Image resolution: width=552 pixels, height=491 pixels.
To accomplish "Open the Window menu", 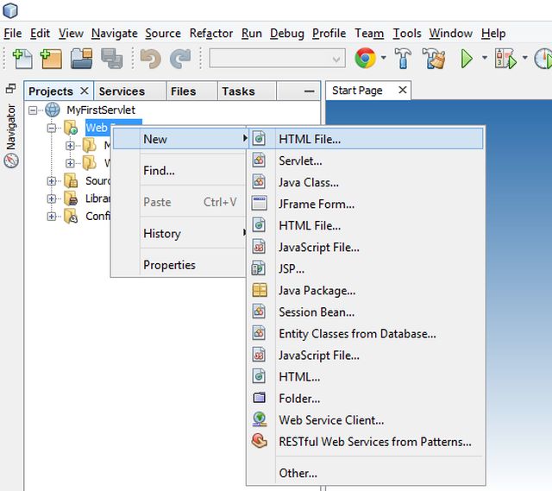I will click(x=450, y=34).
